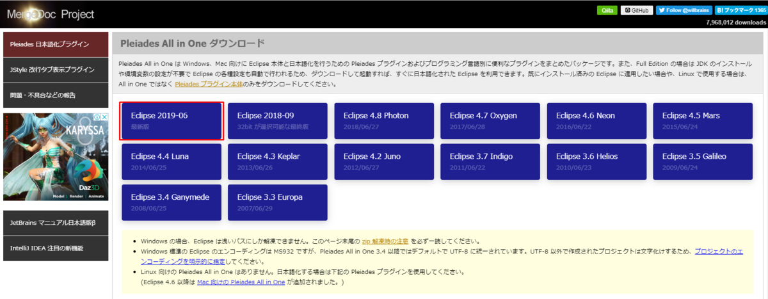Choose the Eclipse 4.2 Juno tile
The height and width of the screenshot is (299, 768).
tap(384, 161)
